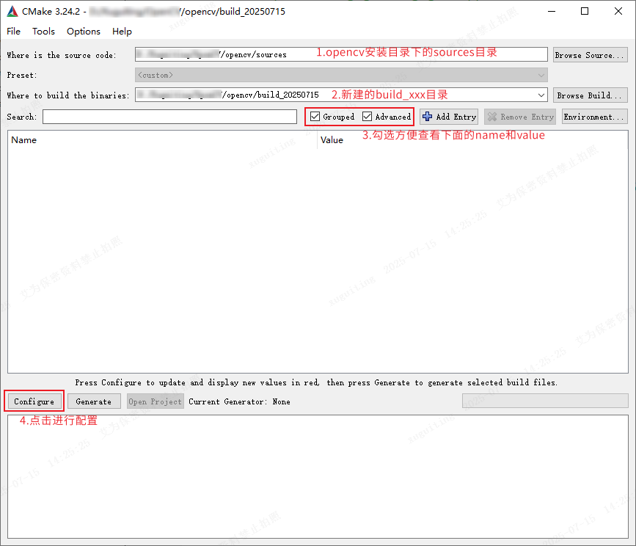Click the 'Current Generator: None' label
This screenshot has width=636, height=546.
tap(239, 401)
